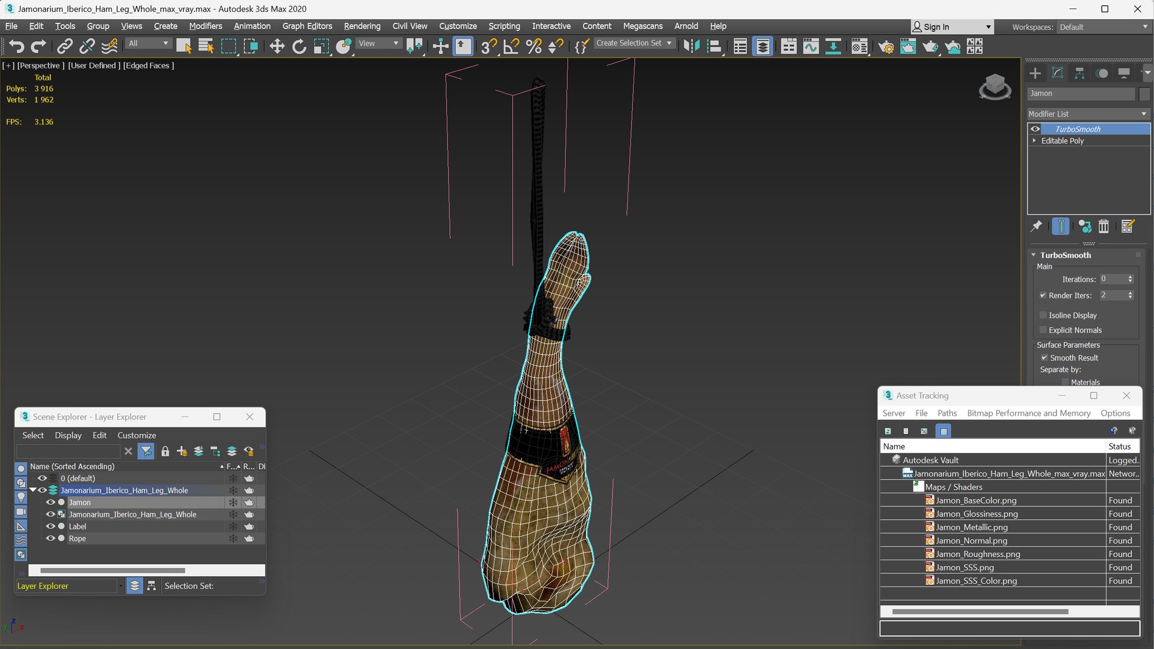Open the Modifier List dropdown
1154x649 pixels.
tap(1088, 114)
